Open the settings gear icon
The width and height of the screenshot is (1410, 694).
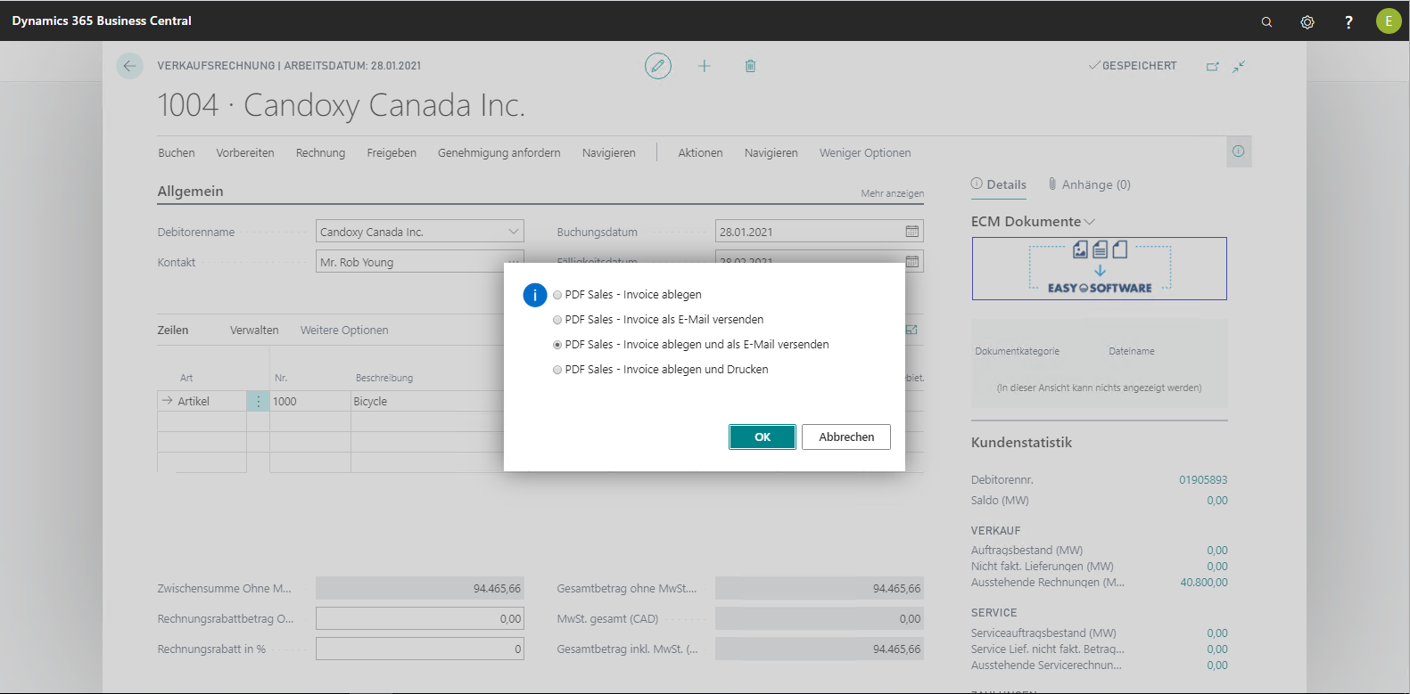(x=1307, y=21)
